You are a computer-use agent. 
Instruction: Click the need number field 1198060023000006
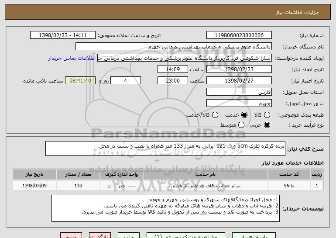click(239, 35)
